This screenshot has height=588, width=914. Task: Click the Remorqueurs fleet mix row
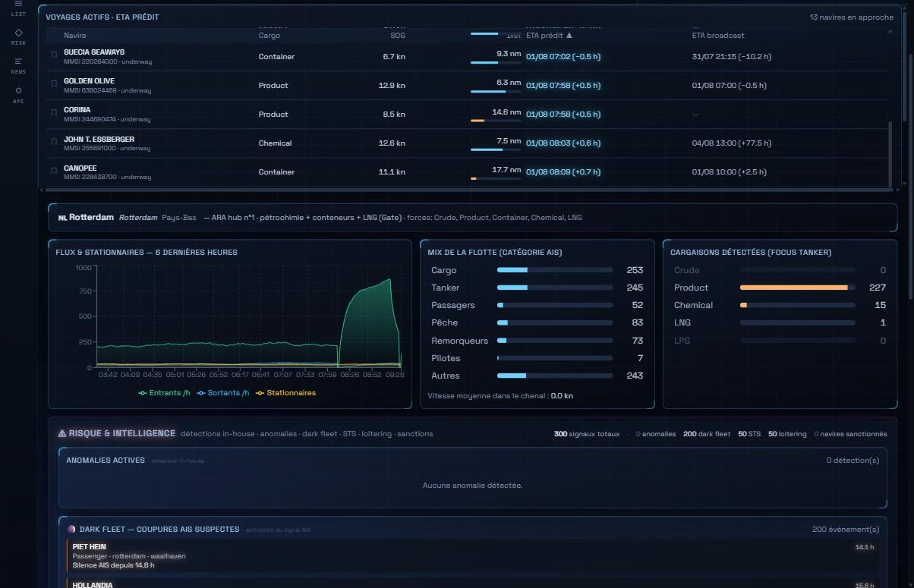point(537,341)
